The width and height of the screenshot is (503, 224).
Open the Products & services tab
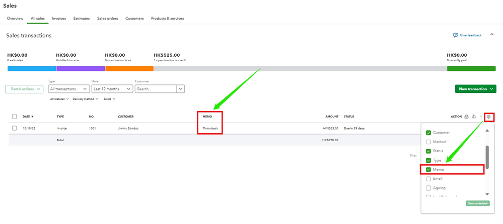(168, 19)
